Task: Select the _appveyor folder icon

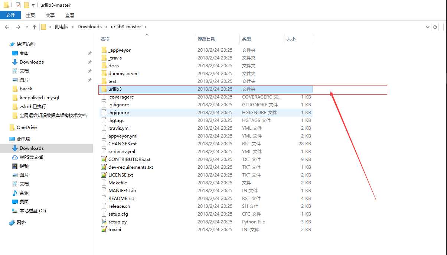Action: coord(104,50)
